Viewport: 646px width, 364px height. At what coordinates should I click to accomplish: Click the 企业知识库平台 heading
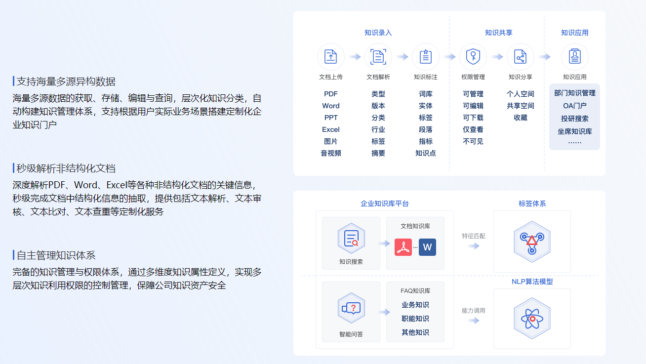click(x=385, y=203)
